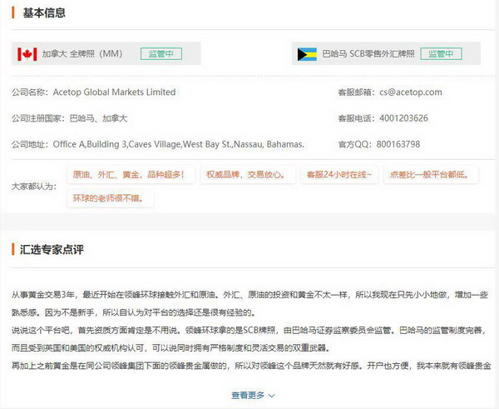Click the 汇选专家点评 section heading
The image size is (499, 409).
[53, 250]
